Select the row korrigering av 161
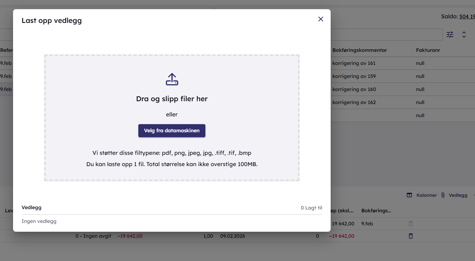 pyautogui.click(x=354, y=63)
